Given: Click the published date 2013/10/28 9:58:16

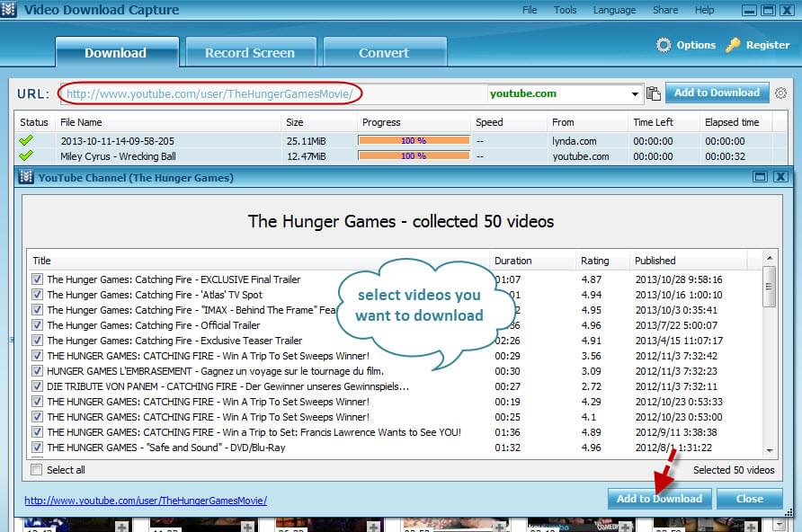Looking at the screenshot, I should click(x=679, y=279).
